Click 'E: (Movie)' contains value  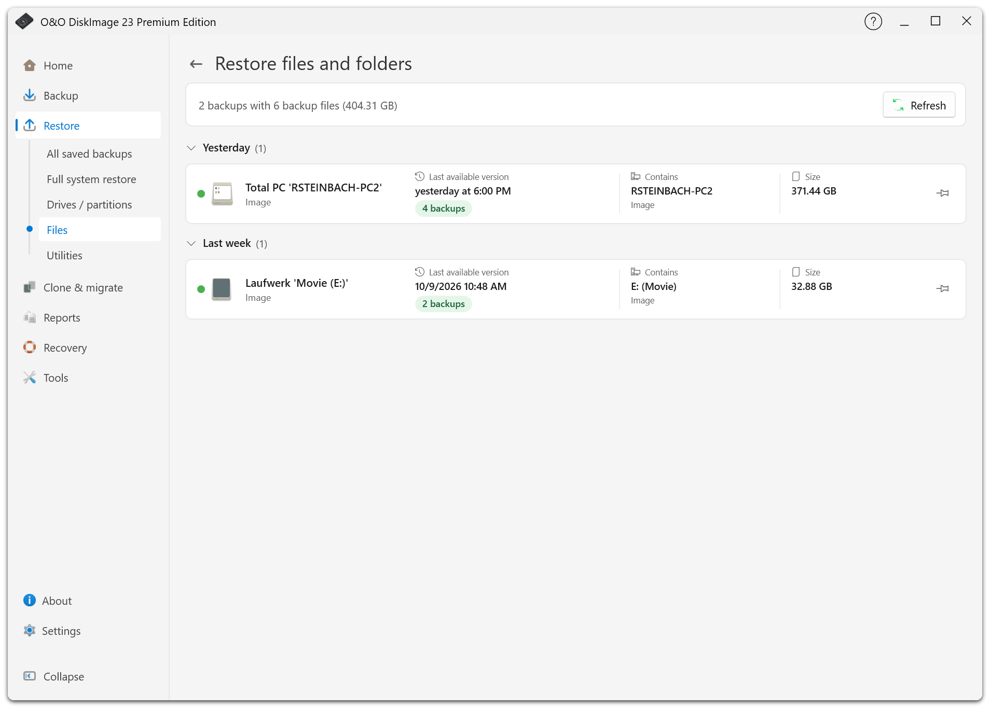tap(654, 287)
